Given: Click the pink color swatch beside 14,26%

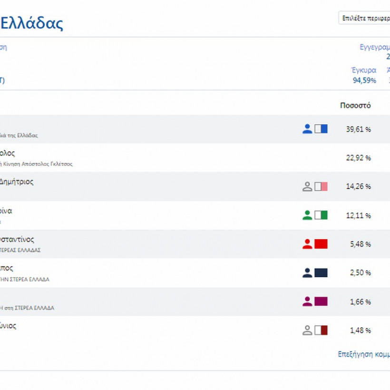Looking at the screenshot, I should click(x=321, y=186).
